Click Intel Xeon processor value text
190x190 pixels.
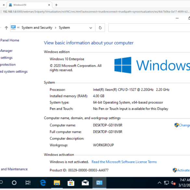pyautogui.click(x=131, y=90)
